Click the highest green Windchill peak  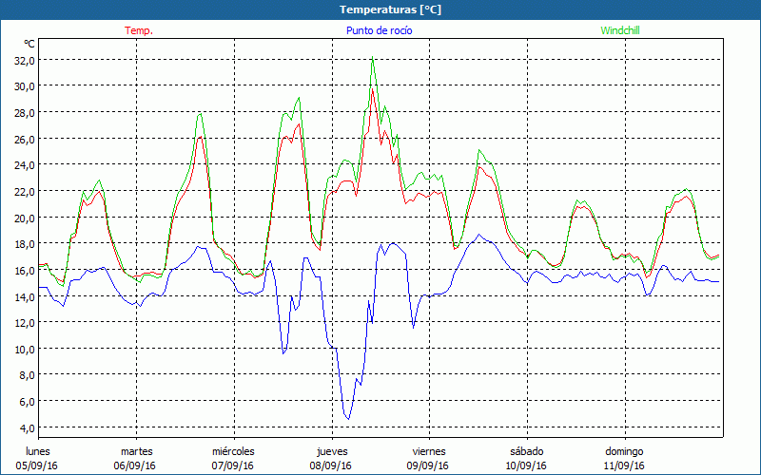pyautogui.click(x=372, y=60)
